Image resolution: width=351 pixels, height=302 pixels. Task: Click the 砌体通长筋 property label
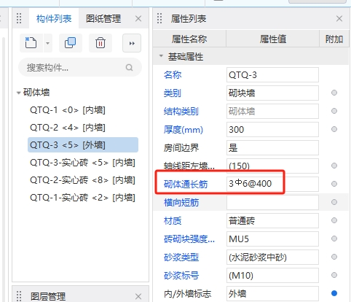[x=186, y=185]
